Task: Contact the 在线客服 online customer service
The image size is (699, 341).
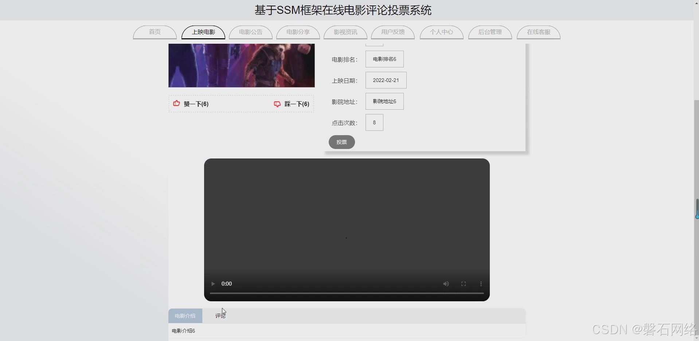Action: 538,32
